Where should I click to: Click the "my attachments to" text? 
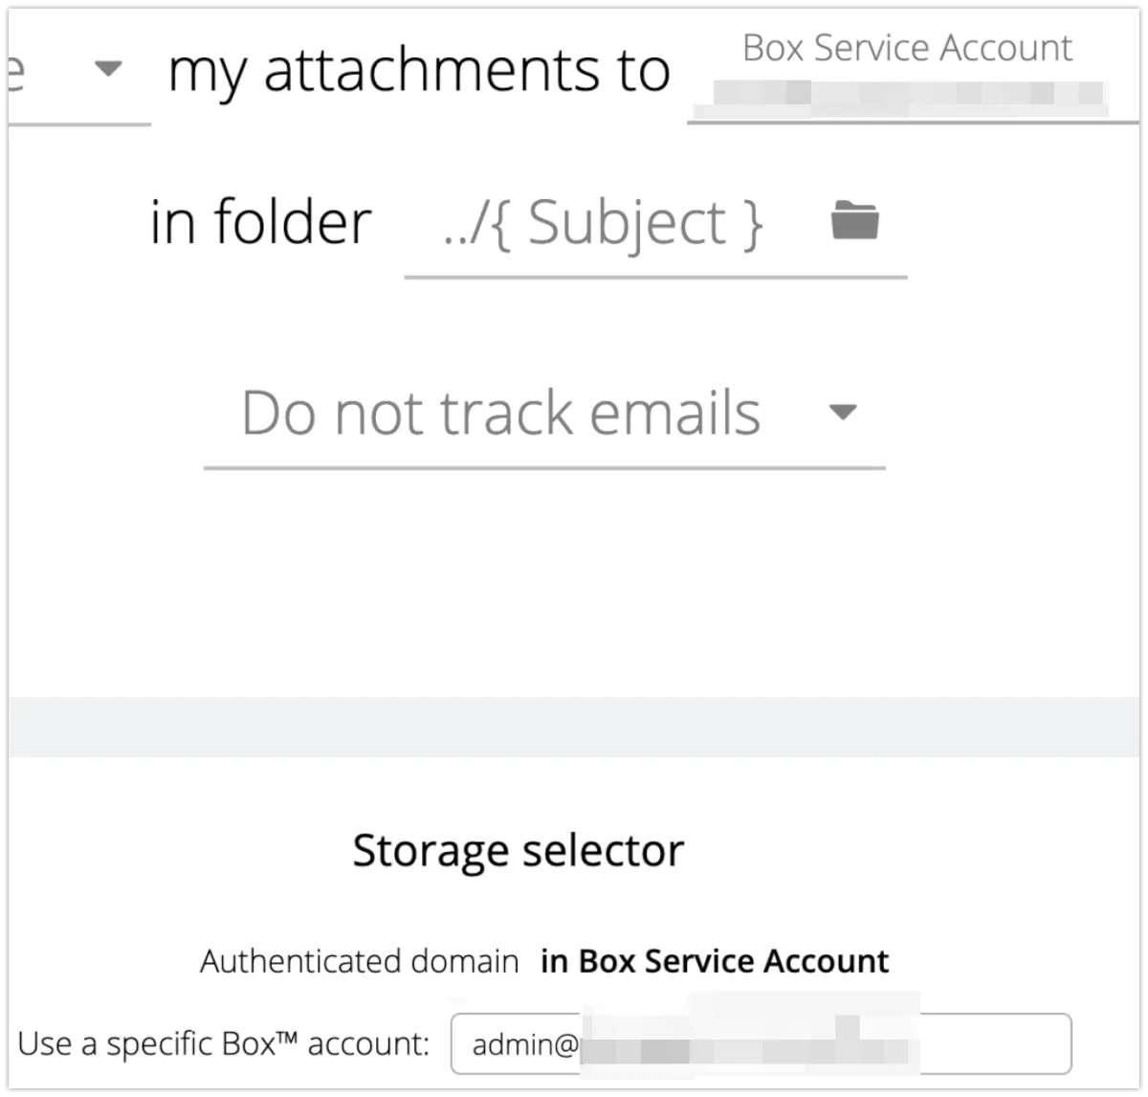pos(419,71)
